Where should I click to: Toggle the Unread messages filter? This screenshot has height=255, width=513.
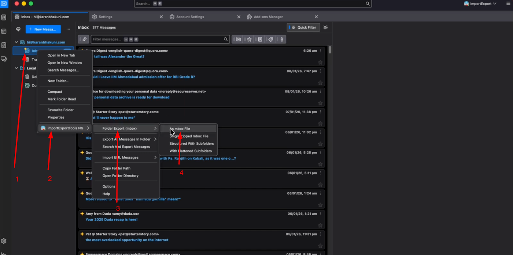click(239, 39)
